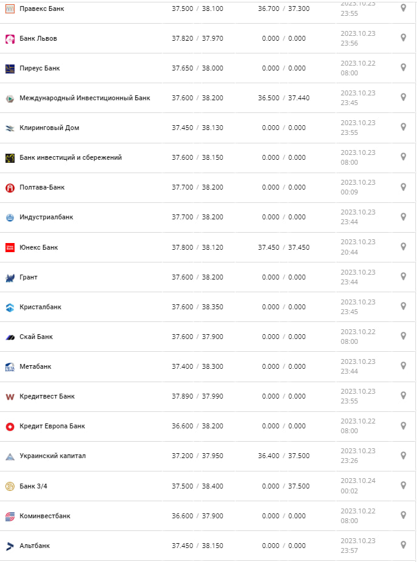
Task: Open map pin for Банк 3/4
Action: [403, 484]
